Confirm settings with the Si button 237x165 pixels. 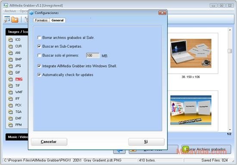pos(146,142)
